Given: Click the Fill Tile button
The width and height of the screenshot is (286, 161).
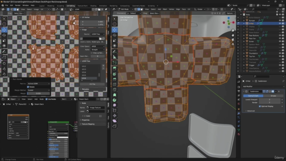Looking at the screenshot, I should 93,84.
